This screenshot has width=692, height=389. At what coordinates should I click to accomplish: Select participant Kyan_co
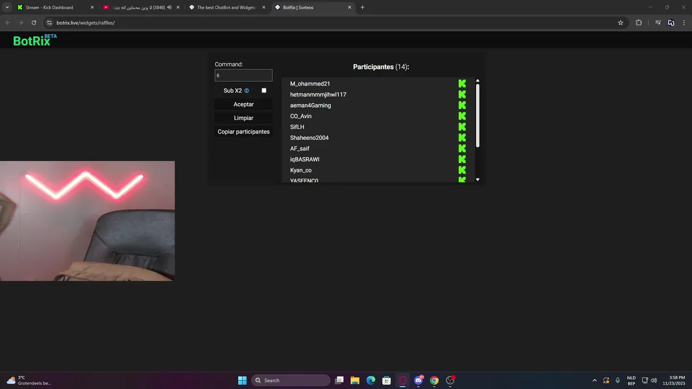[301, 170]
